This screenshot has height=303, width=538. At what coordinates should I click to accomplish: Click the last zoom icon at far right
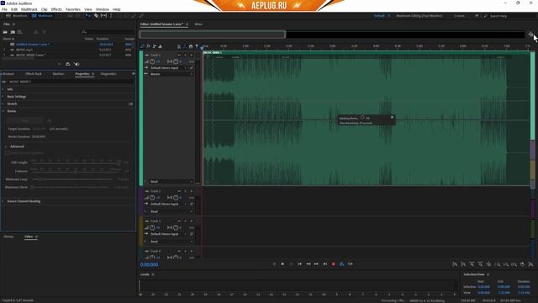(530, 264)
